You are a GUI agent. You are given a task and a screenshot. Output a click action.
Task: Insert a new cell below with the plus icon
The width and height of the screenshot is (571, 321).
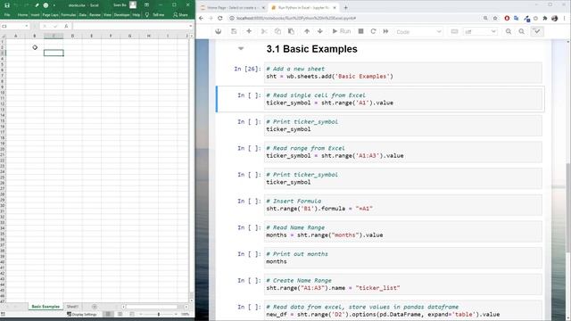tap(249, 32)
